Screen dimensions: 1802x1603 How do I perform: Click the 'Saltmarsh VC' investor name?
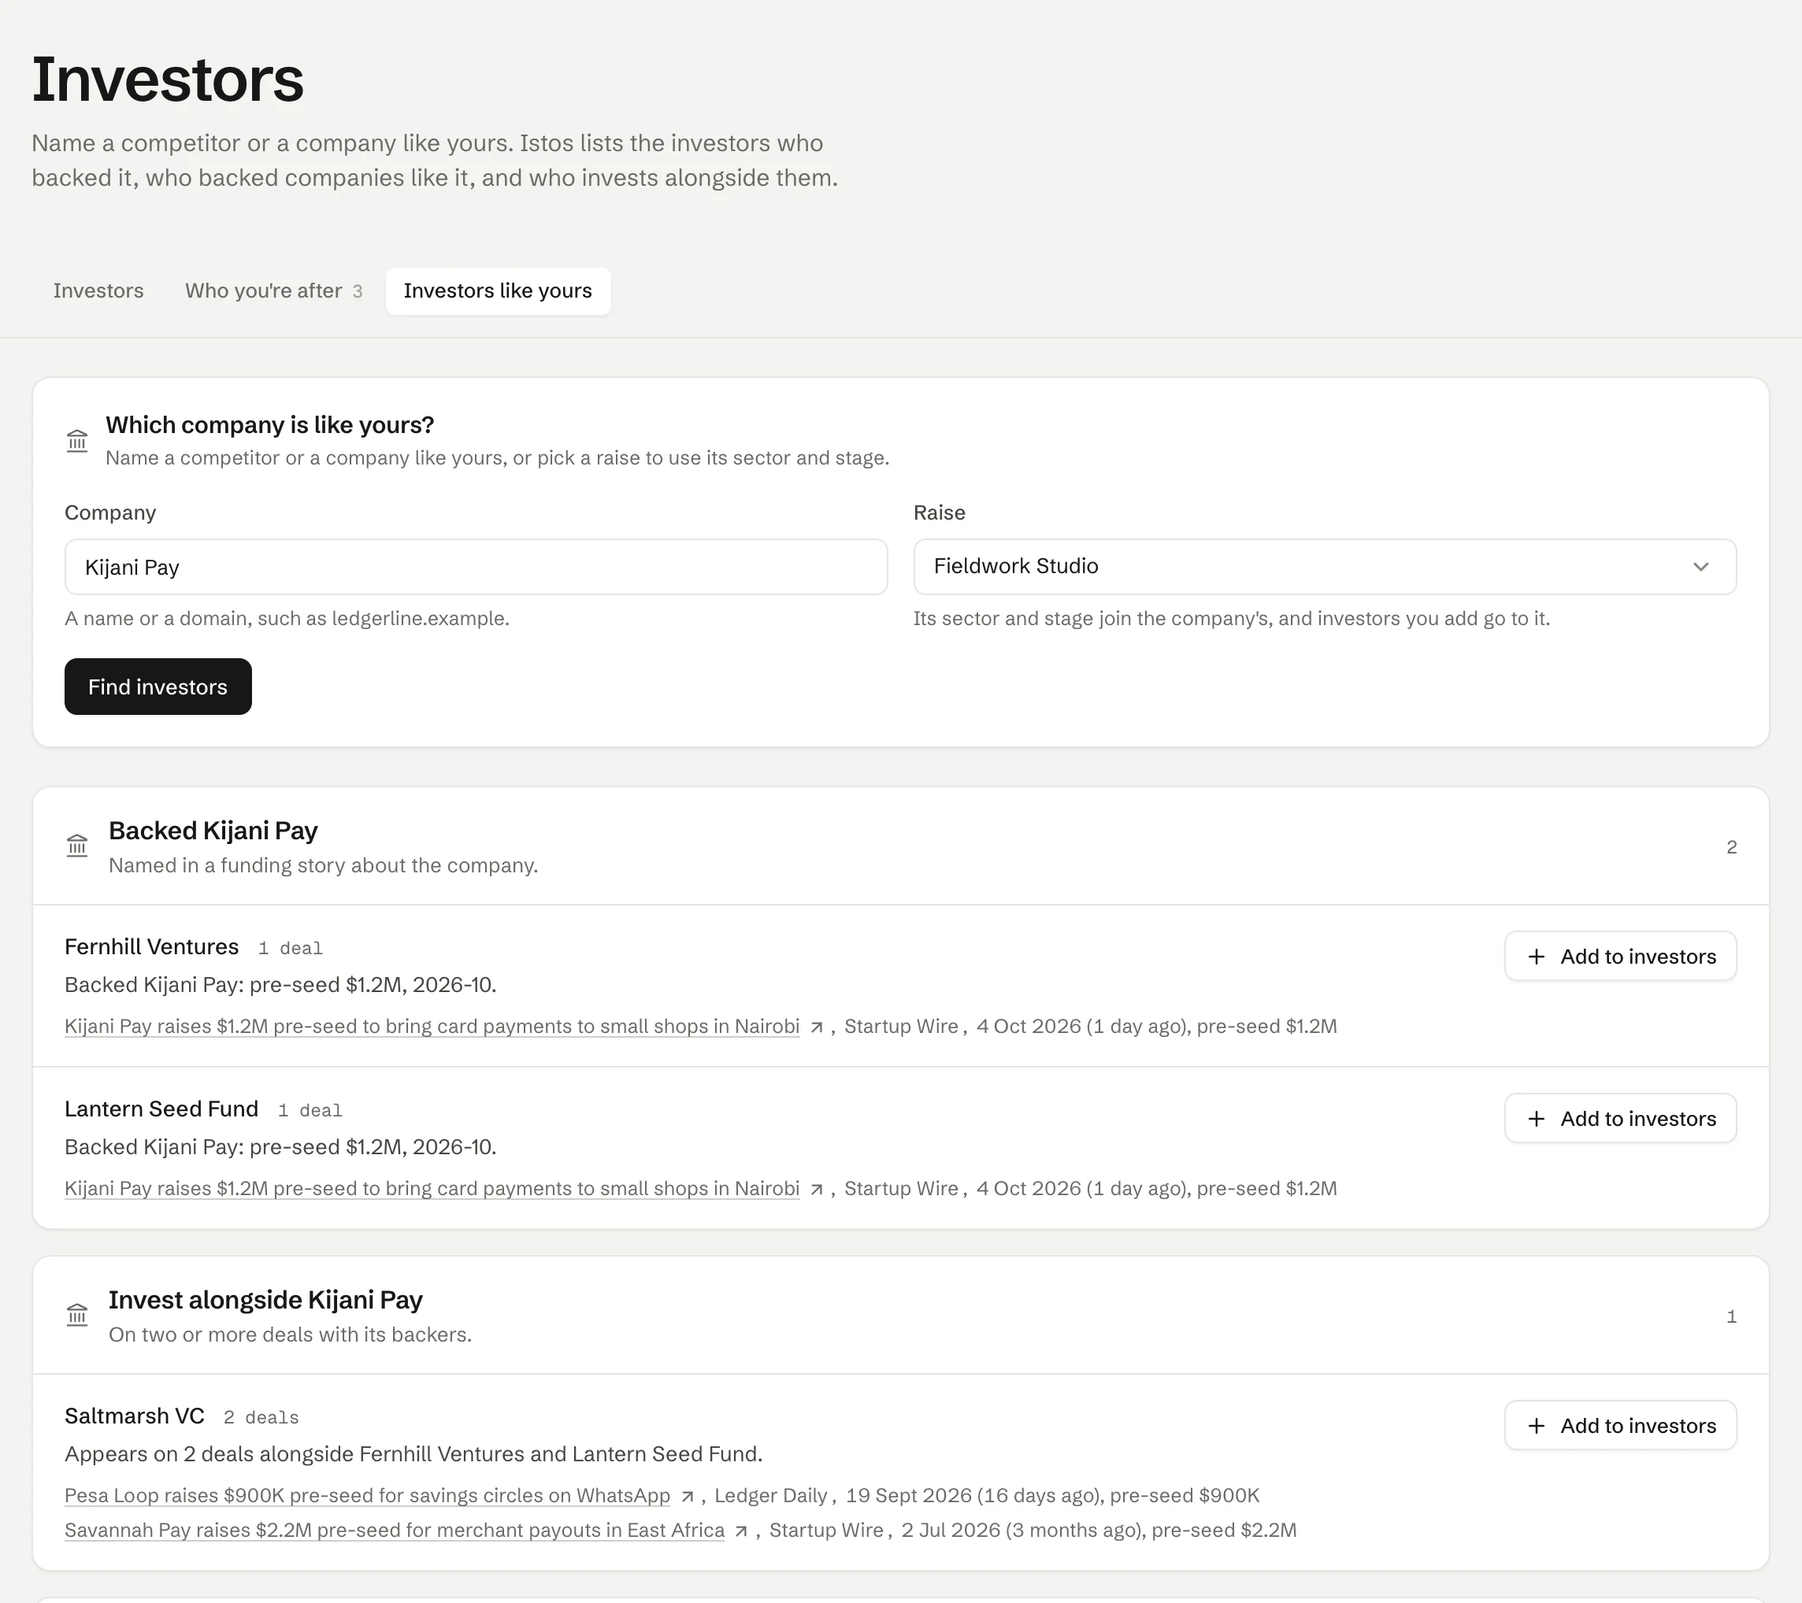[x=134, y=1416]
